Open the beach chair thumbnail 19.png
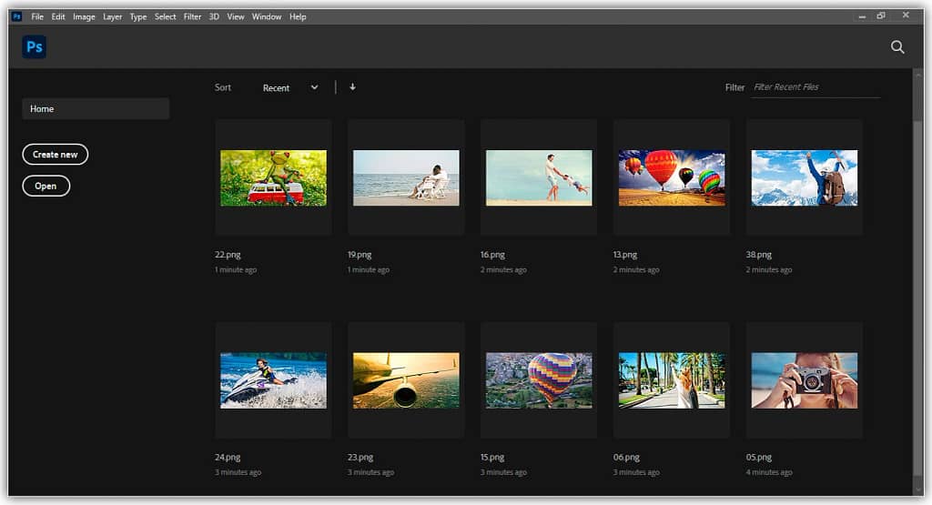932x505 pixels. coord(406,177)
